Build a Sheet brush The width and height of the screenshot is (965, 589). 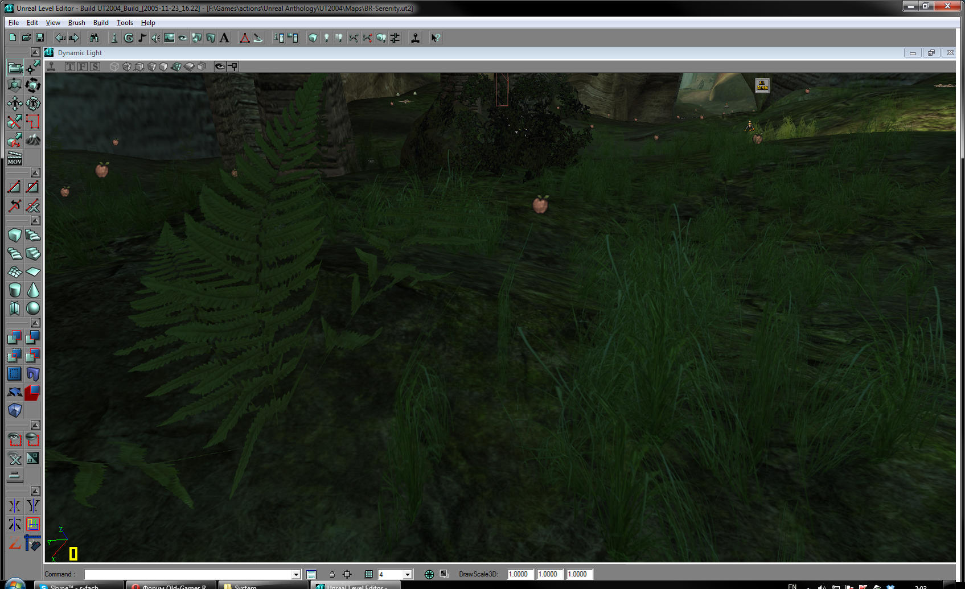(x=33, y=271)
